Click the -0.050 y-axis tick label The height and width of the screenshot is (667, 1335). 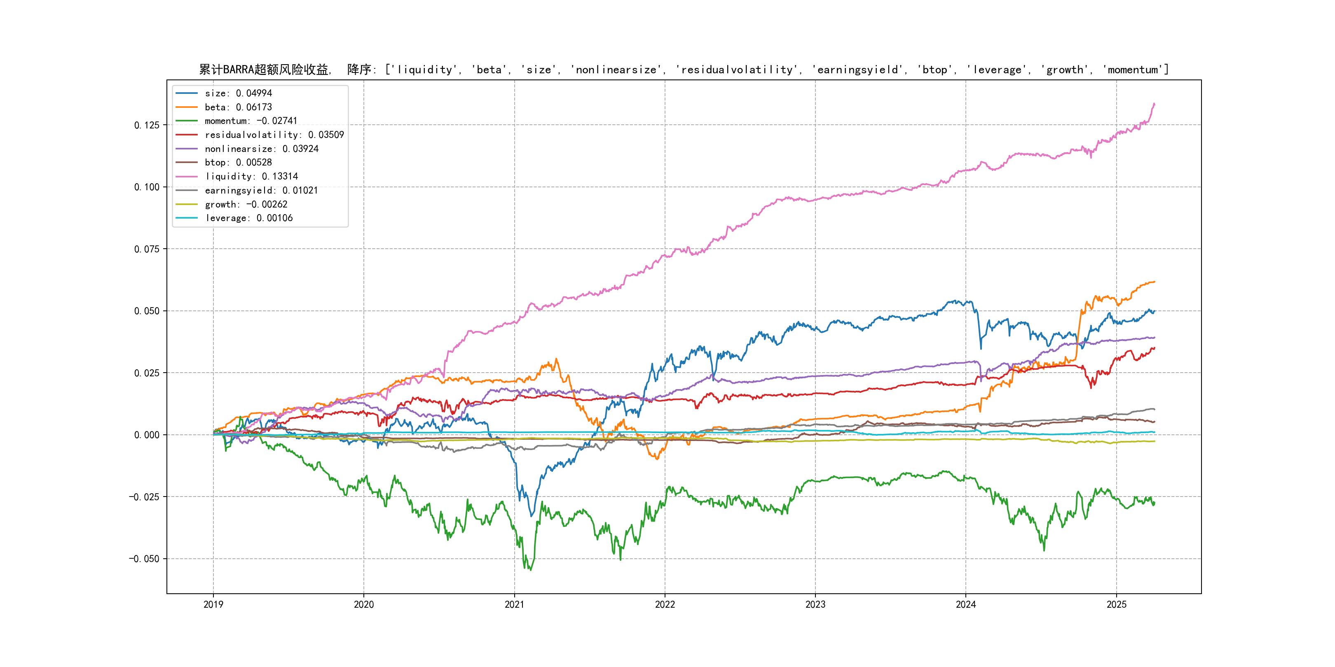(x=144, y=559)
